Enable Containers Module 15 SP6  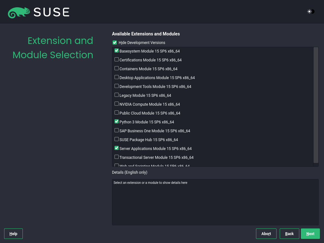tap(117, 68)
